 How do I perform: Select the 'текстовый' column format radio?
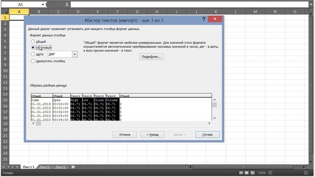[x=33, y=48]
